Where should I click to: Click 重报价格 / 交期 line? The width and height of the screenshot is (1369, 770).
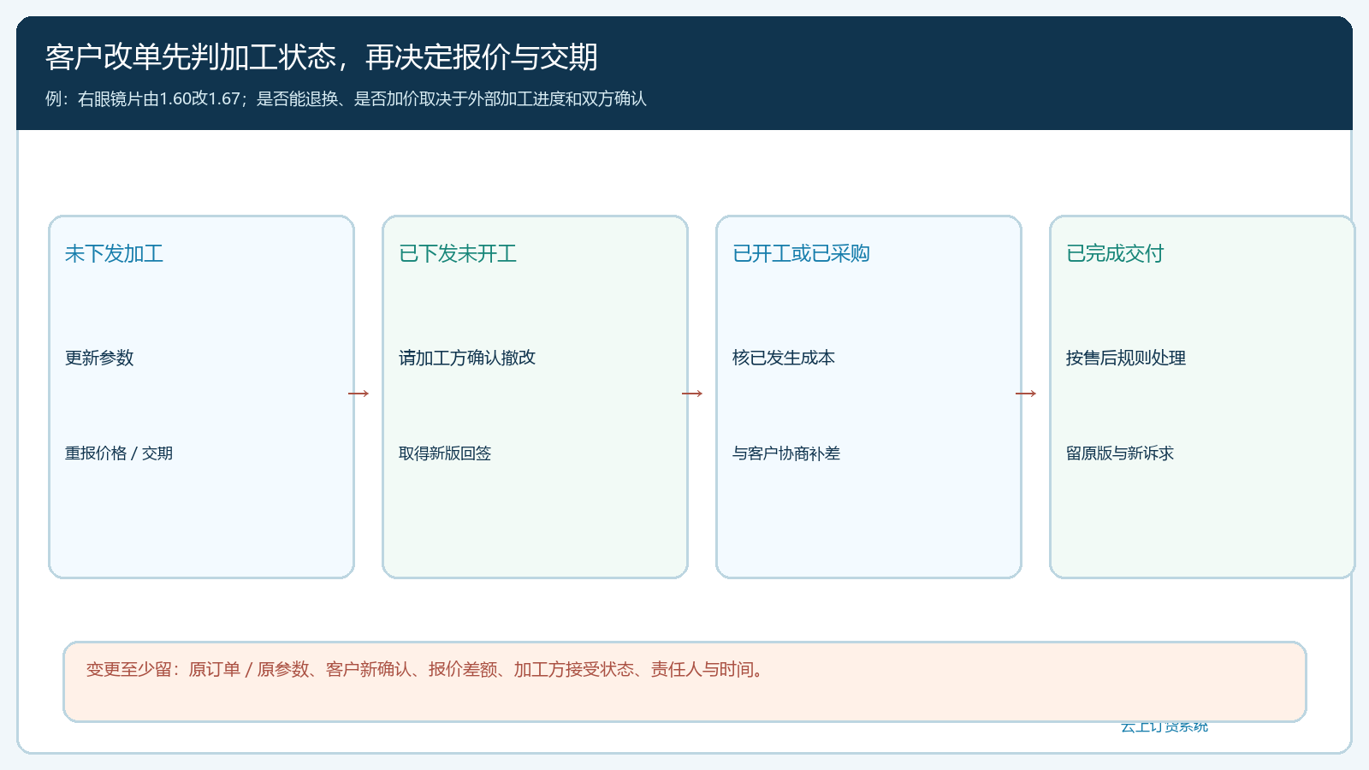pos(119,453)
